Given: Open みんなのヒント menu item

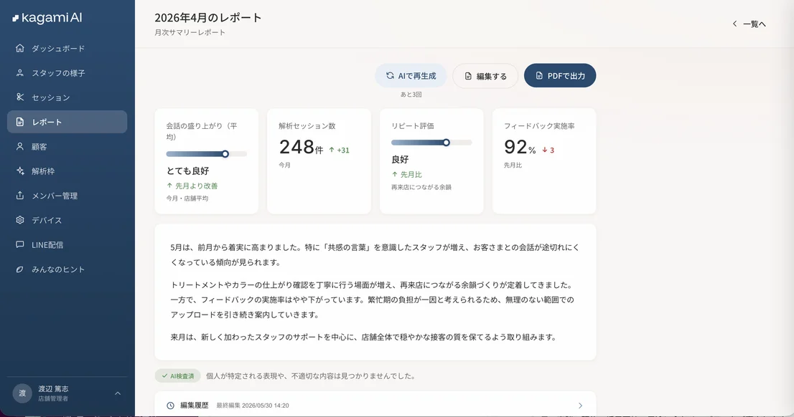Looking at the screenshot, I should click(67, 269).
